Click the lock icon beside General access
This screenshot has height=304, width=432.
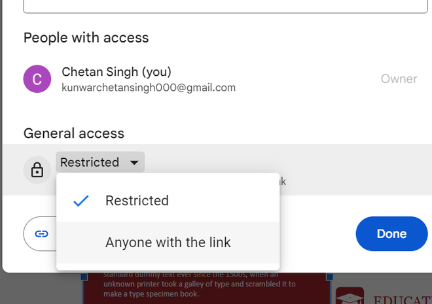[37, 170]
